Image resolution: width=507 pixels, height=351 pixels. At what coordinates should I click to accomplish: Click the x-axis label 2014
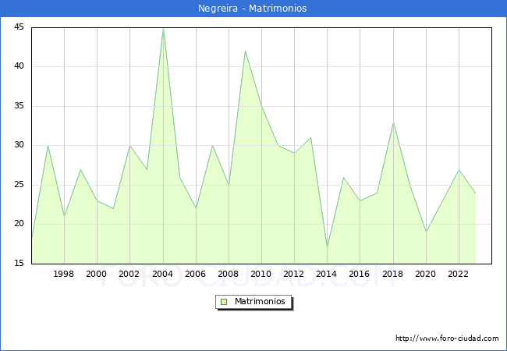[x=327, y=274]
